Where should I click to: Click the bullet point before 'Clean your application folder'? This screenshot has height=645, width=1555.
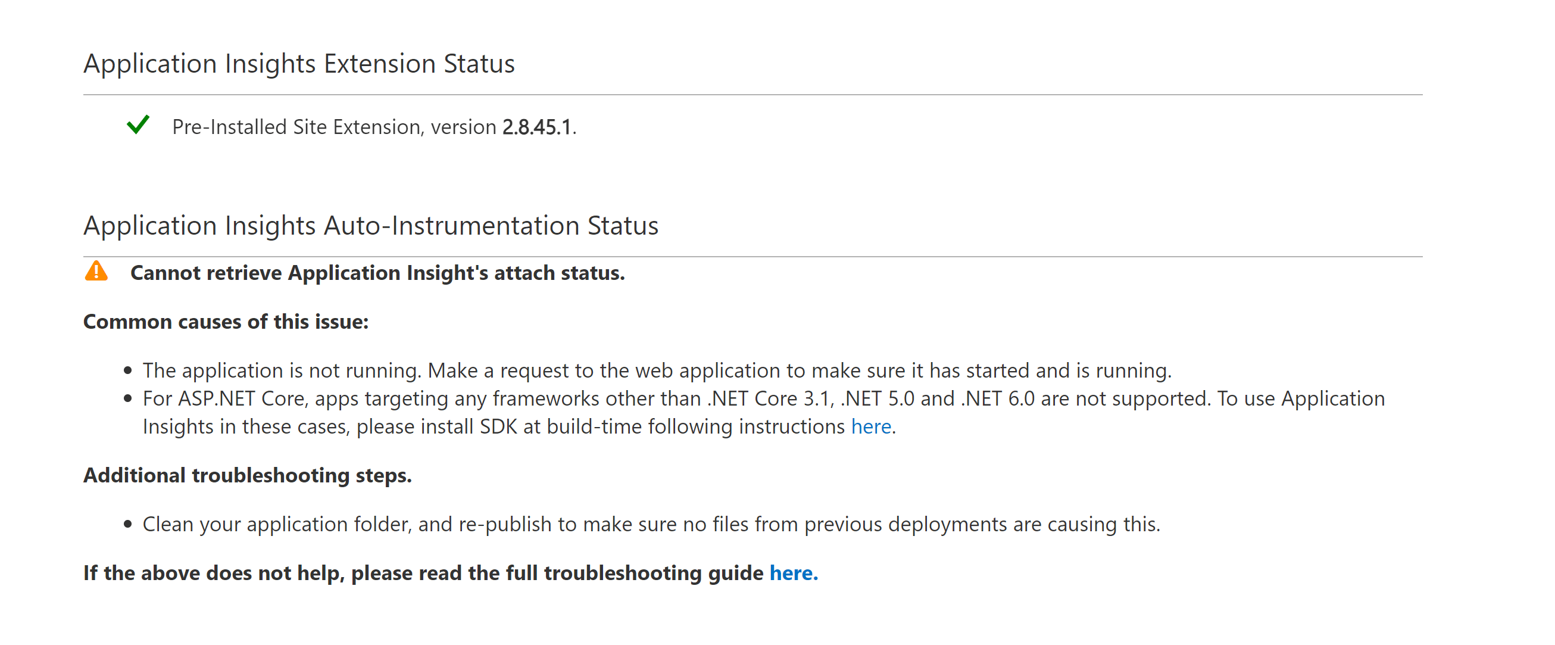click(x=127, y=524)
